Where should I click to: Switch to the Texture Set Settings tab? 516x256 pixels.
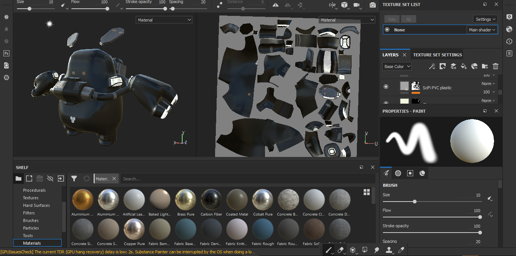(437, 54)
